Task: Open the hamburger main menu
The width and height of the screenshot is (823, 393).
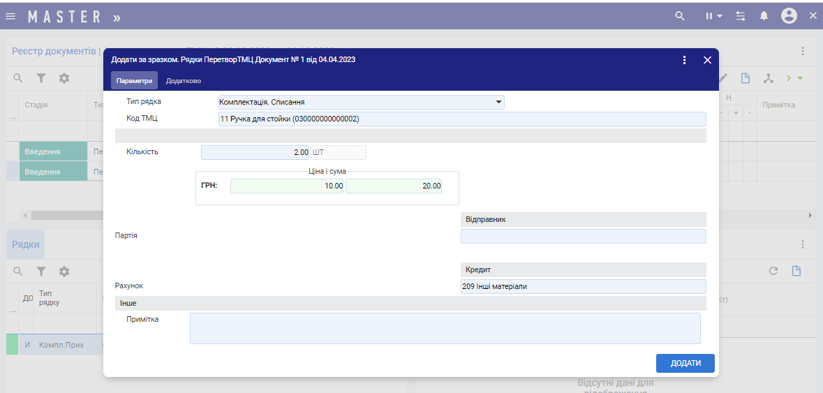Action: [10, 16]
